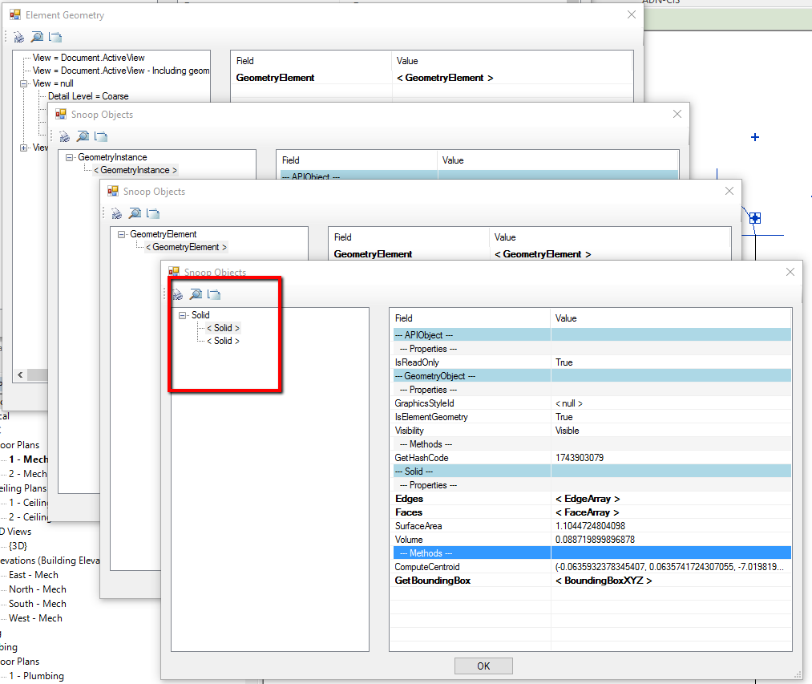Collapse the GeometryInstance tree node

click(70, 158)
